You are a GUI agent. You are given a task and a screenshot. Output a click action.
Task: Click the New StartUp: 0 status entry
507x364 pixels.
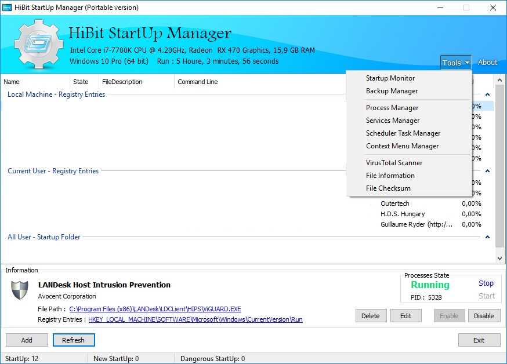coord(116,359)
